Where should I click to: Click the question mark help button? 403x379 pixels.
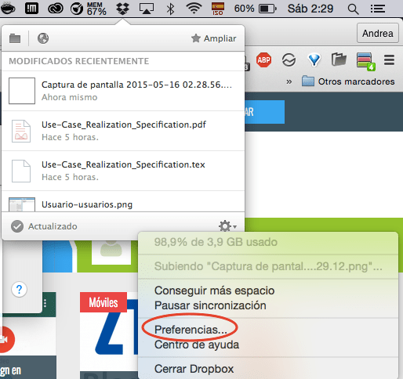[19, 290]
